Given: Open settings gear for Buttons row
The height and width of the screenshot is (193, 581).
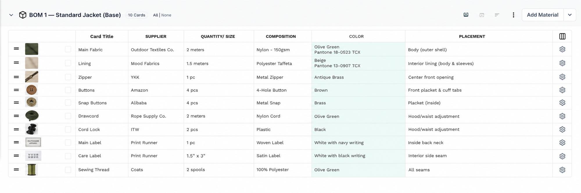Looking at the screenshot, I should (x=562, y=90).
